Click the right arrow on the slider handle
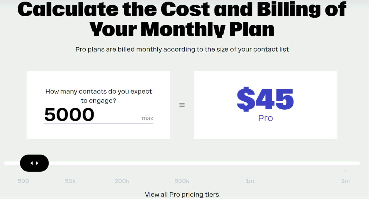The height and width of the screenshot is (199, 369). coord(37,163)
